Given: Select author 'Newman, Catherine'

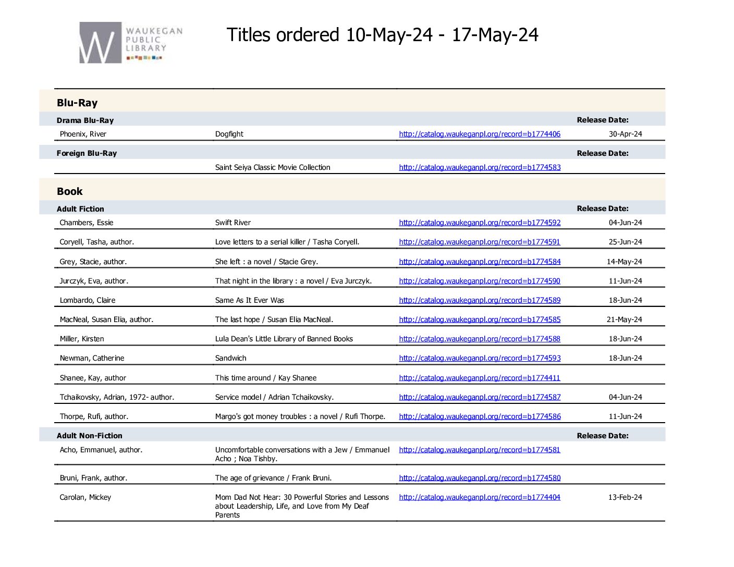Looking at the screenshot, I should [92, 358].
